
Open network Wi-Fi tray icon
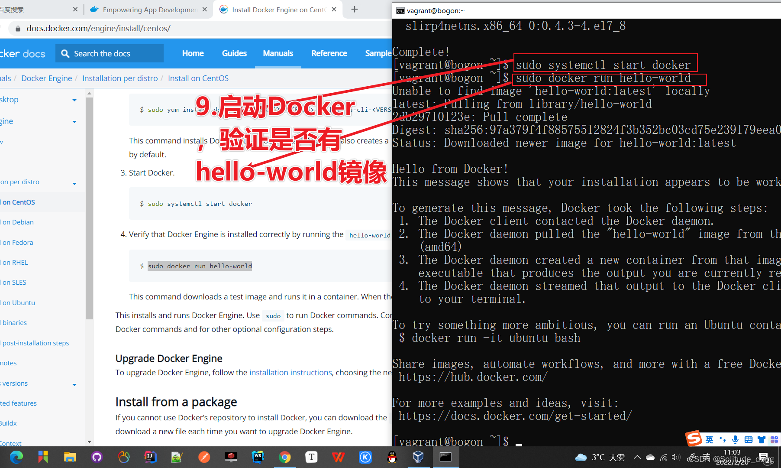(664, 457)
